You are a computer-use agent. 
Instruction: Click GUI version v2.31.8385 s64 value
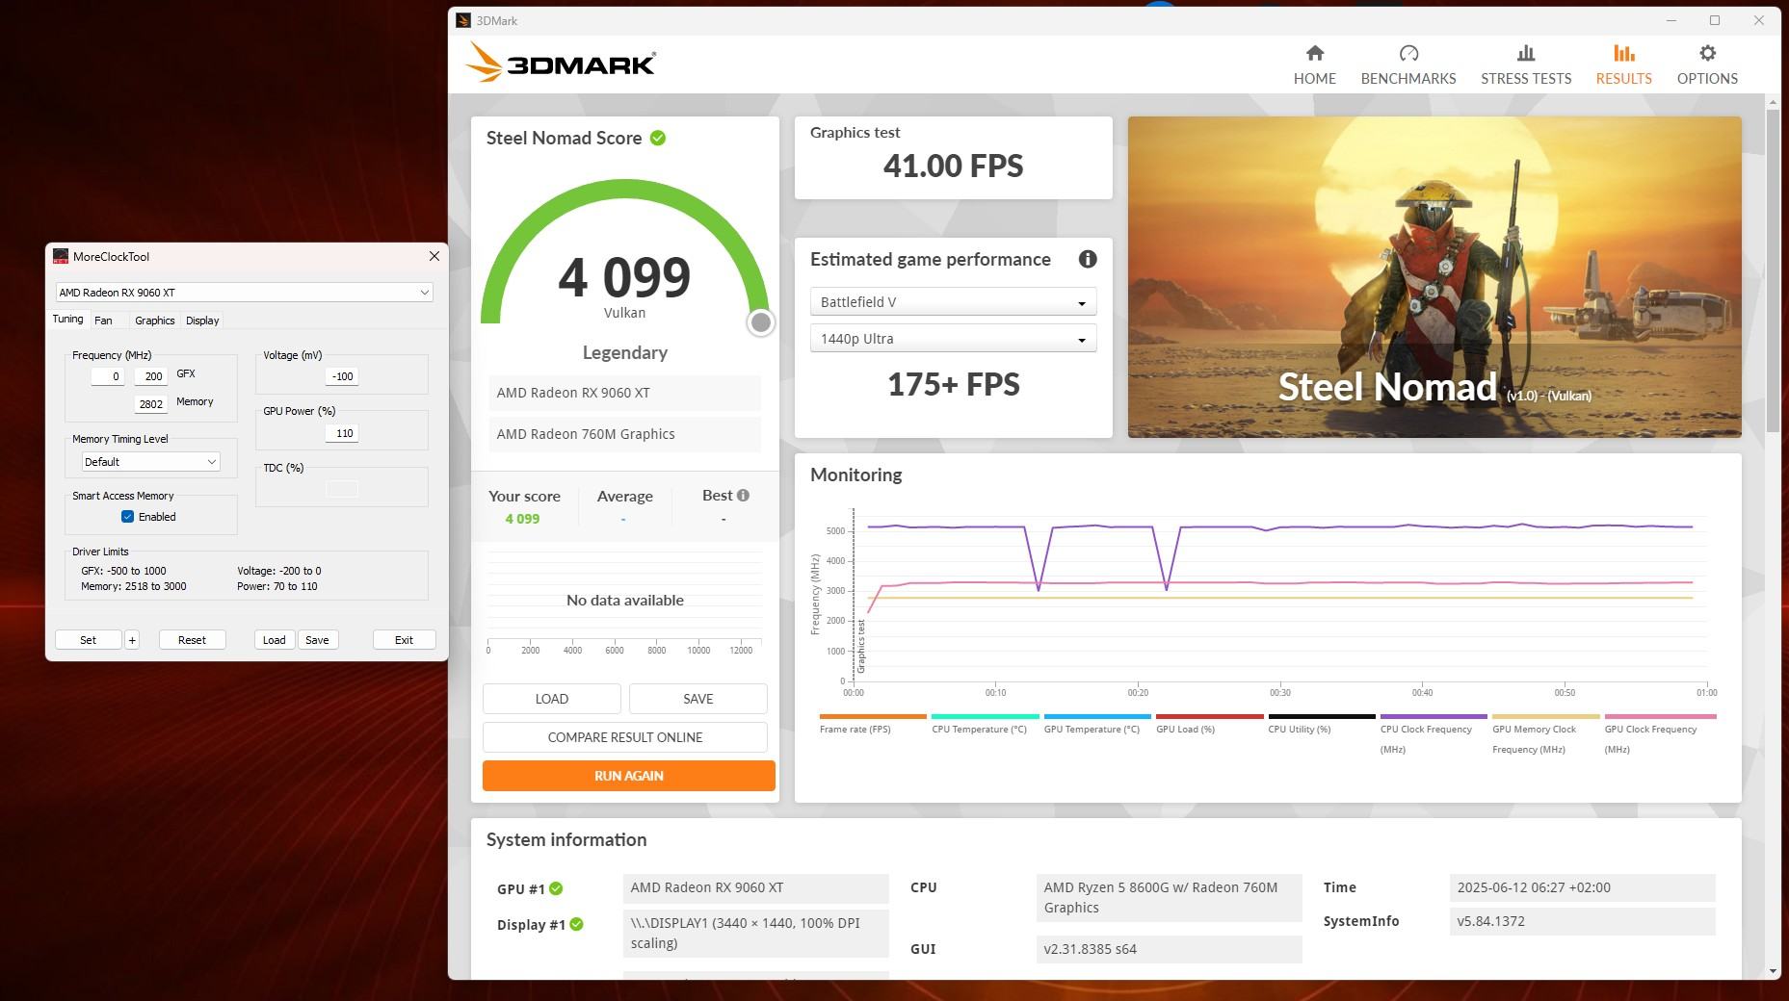point(1169,949)
